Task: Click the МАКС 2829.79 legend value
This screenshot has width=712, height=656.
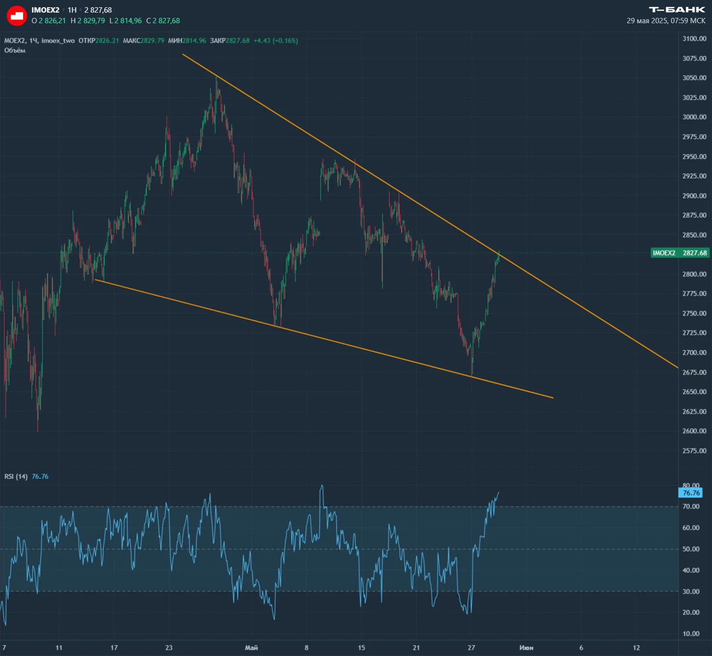Action: [x=144, y=41]
